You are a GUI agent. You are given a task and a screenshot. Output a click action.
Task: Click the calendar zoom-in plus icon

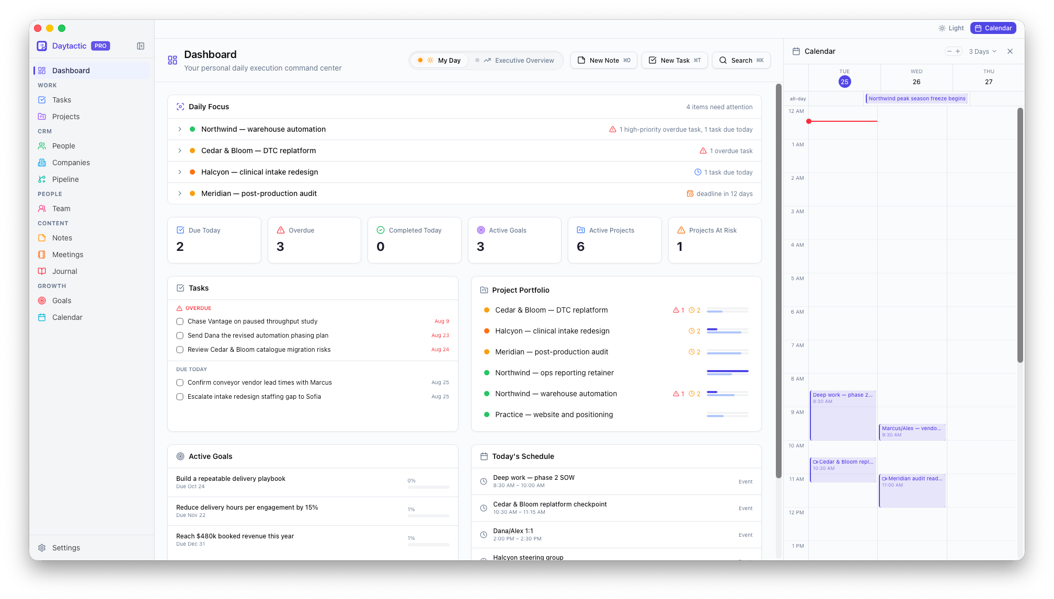pyautogui.click(x=958, y=51)
